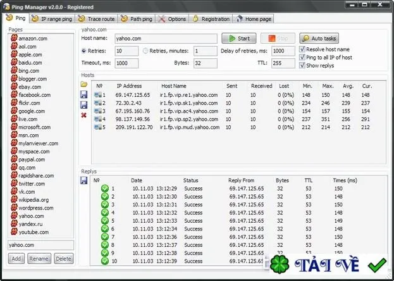Click the Add page button
Image resolution: width=394 pixels, height=281 pixels.
[x=16, y=259]
